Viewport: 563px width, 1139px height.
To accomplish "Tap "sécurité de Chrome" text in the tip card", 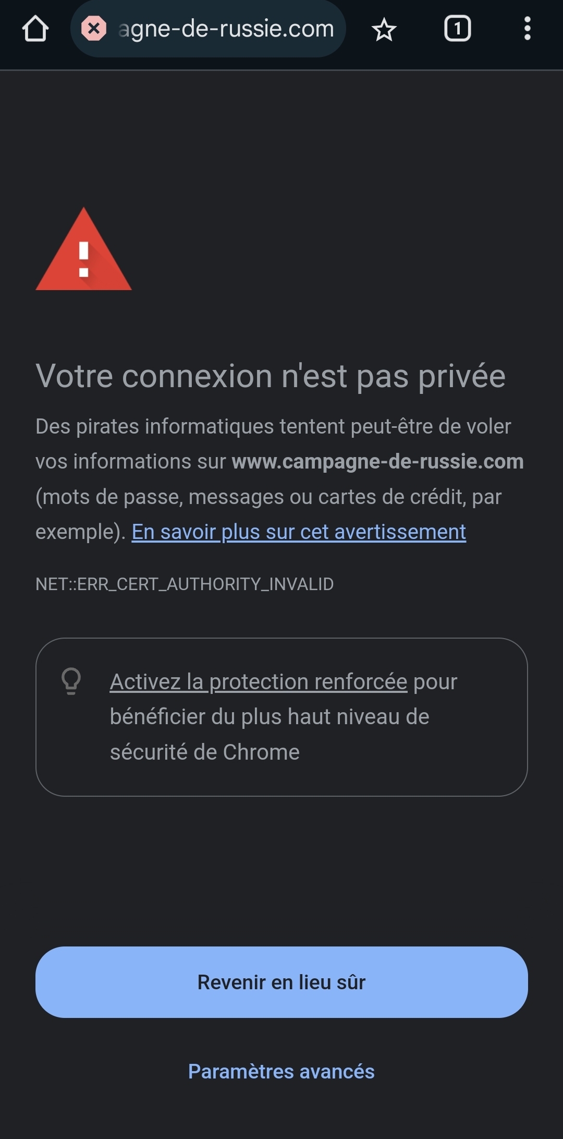I will click(205, 752).
